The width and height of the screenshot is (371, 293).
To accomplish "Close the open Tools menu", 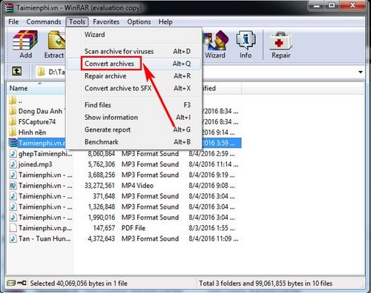I will click(77, 21).
